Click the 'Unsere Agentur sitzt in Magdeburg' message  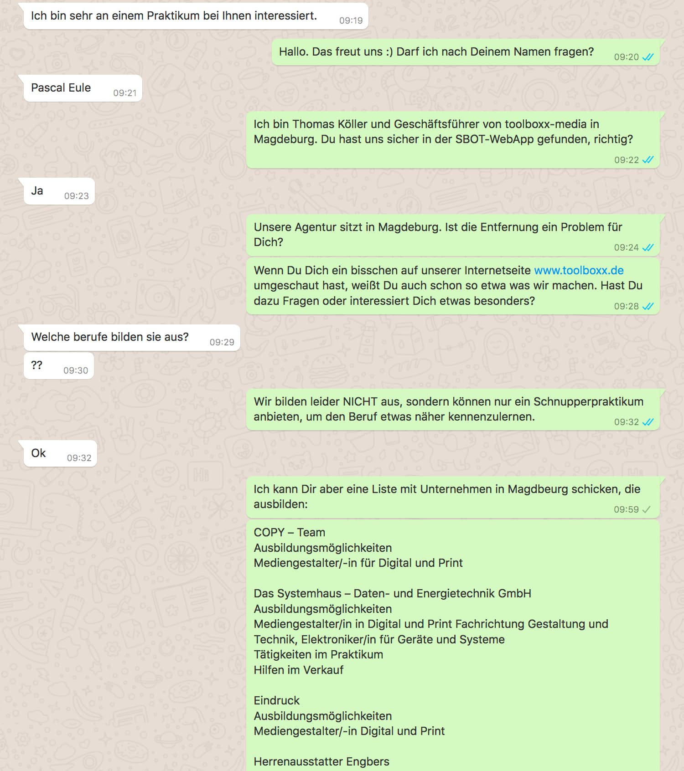[x=453, y=235]
